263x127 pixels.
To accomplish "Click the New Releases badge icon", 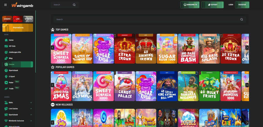I will pos(53,105).
